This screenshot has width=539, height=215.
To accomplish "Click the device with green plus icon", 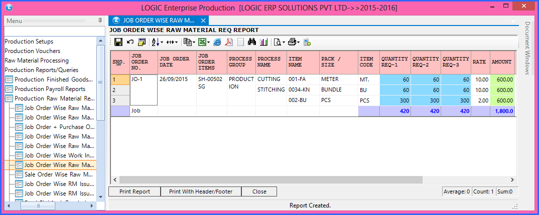I will click(307, 42).
